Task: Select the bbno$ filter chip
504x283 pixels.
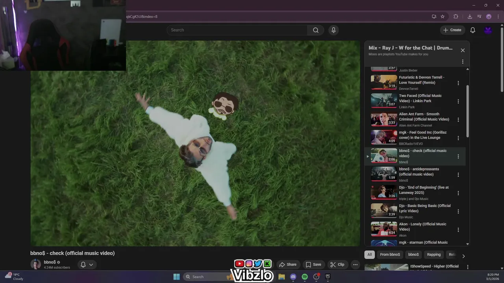Action: pos(413,254)
